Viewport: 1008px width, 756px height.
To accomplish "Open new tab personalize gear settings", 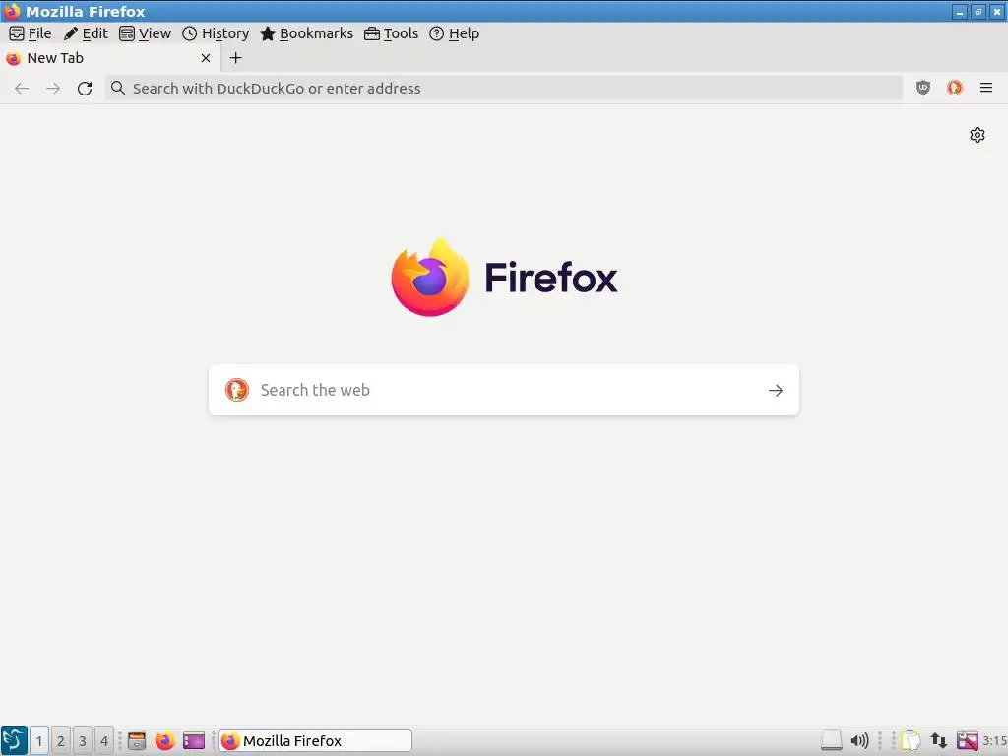I will point(977,135).
